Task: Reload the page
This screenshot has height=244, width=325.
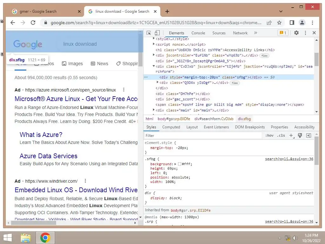Action: point(33,23)
